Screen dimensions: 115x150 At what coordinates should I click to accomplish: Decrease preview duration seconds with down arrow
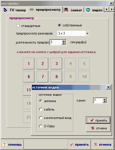click(x=64, y=43)
